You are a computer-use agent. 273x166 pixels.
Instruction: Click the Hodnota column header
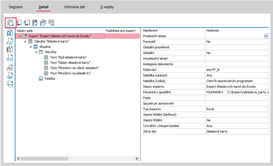point(212,30)
